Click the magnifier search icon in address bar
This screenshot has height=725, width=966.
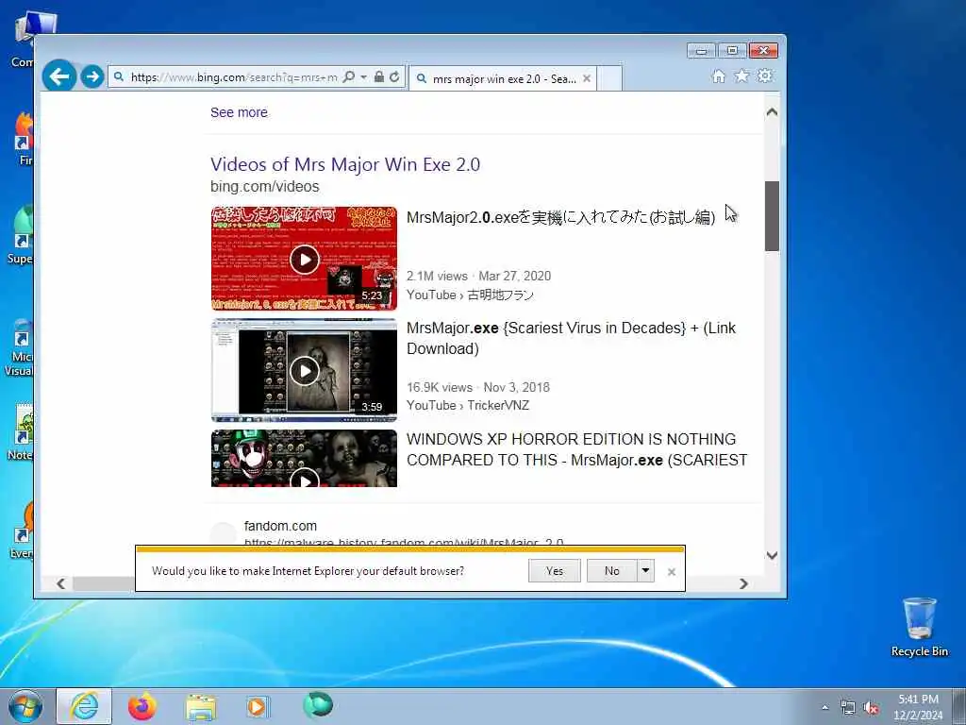click(349, 76)
